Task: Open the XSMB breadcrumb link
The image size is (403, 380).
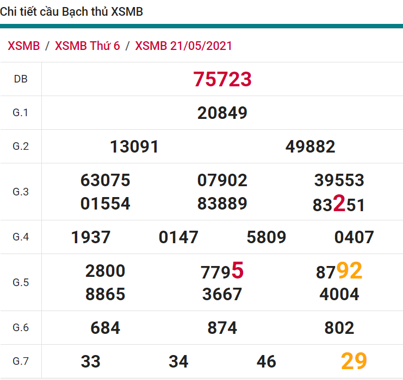Action: 24,46
